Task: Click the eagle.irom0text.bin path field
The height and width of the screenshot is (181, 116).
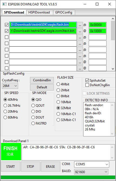Action: pyautogui.click(x=43, y=31)
